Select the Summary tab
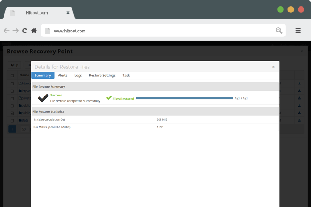 [x=43, y=76]
